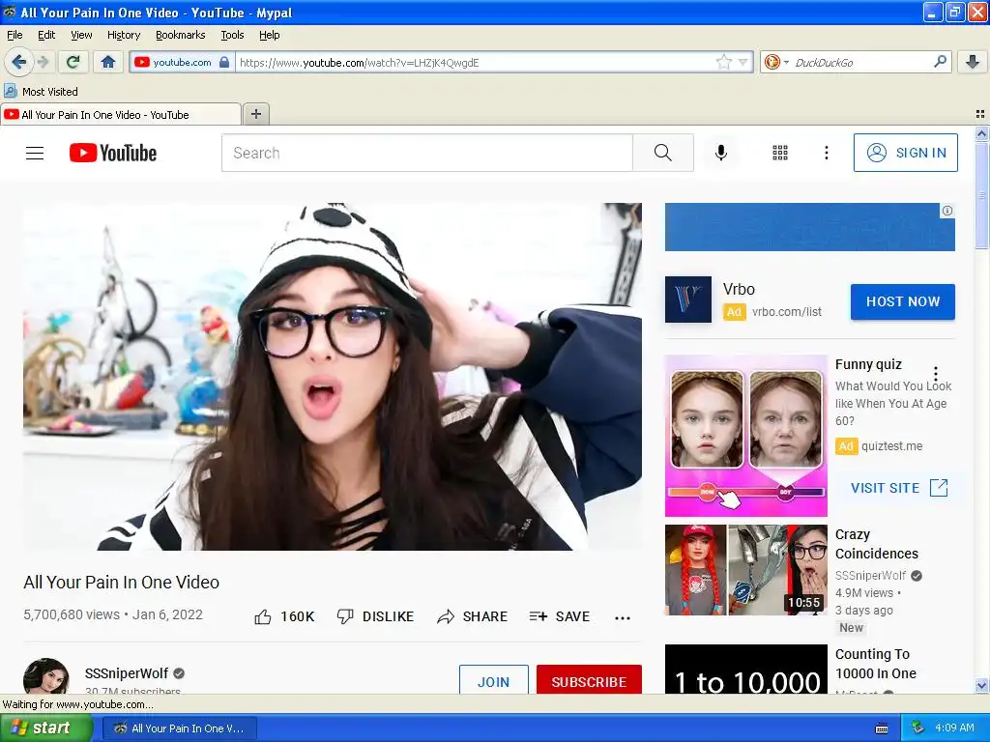This screenshot has height=742, width=990.
Task: Open the Windows start menu
Action: (45, 728)
